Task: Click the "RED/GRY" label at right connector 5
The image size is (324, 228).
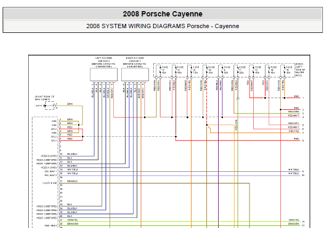Action: [x=294, y=124]
